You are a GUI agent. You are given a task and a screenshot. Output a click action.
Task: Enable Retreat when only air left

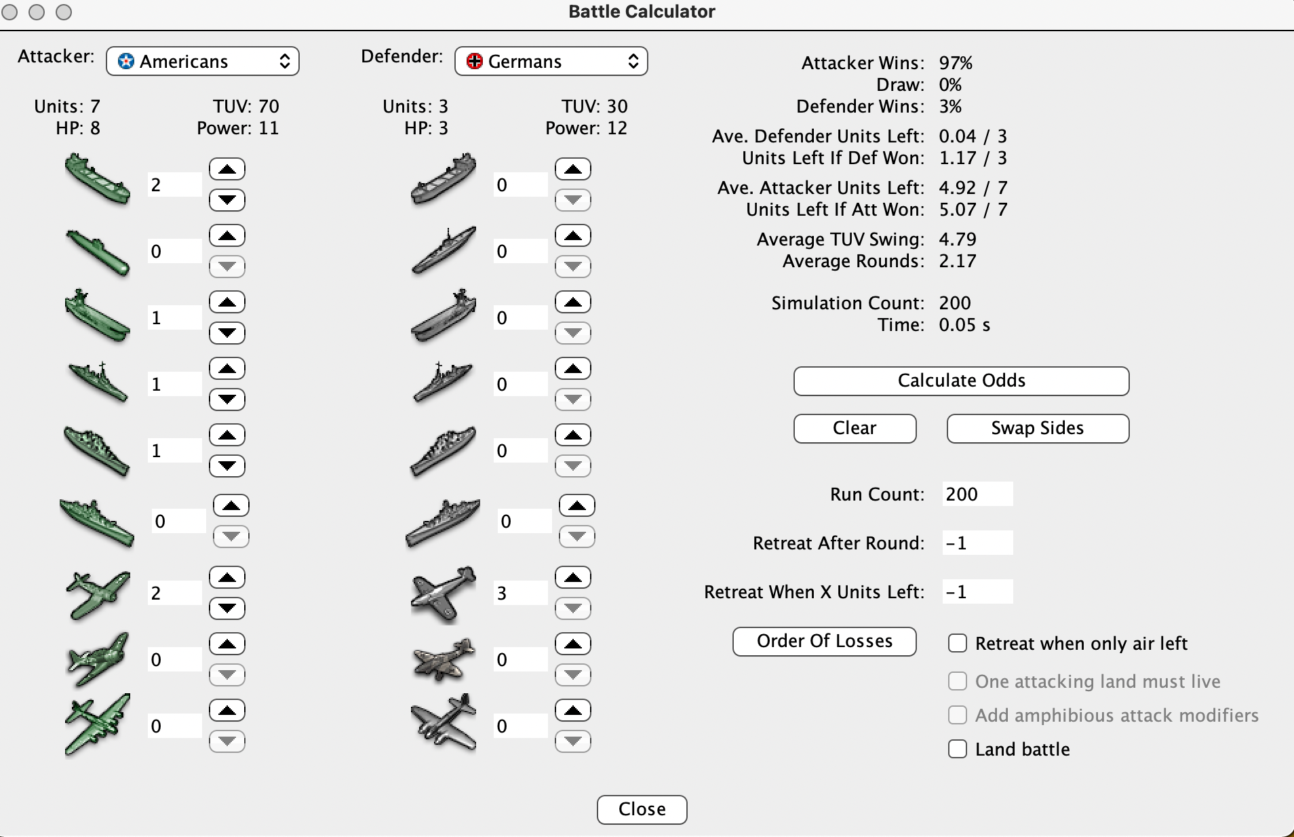click(x=958, y=643)
